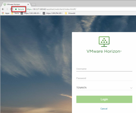
Task: Reload the page with refresh icon
Action: pyautogui.click(x=11, y=9)
